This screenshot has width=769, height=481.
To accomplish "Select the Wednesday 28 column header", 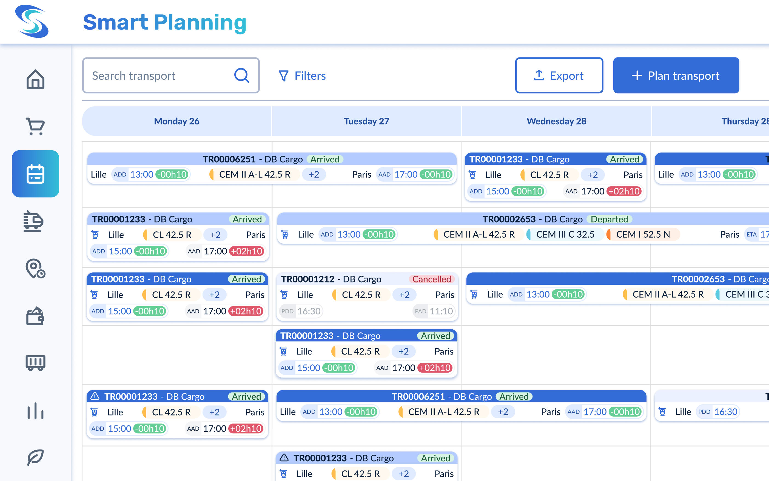I will click(556, 121).
